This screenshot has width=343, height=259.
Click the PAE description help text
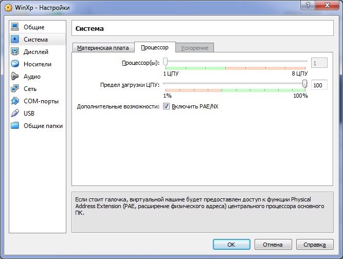(200, 206)
